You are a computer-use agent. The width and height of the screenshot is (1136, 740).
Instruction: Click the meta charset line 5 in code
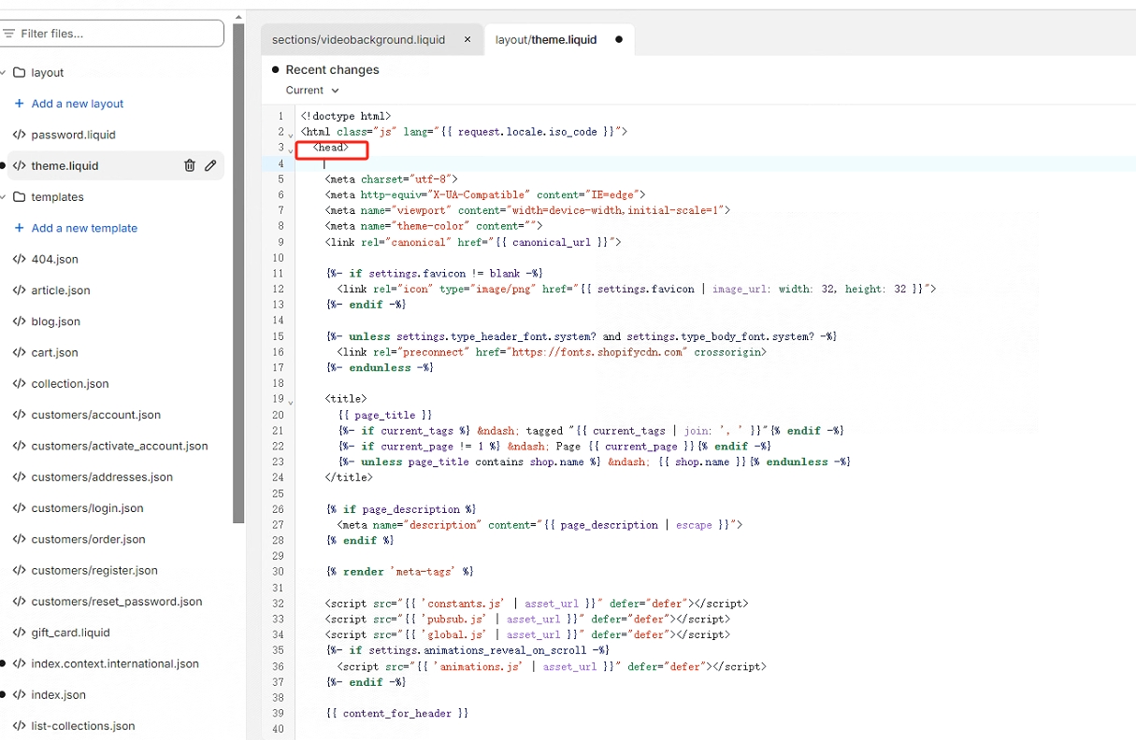[x=391, y=179]
